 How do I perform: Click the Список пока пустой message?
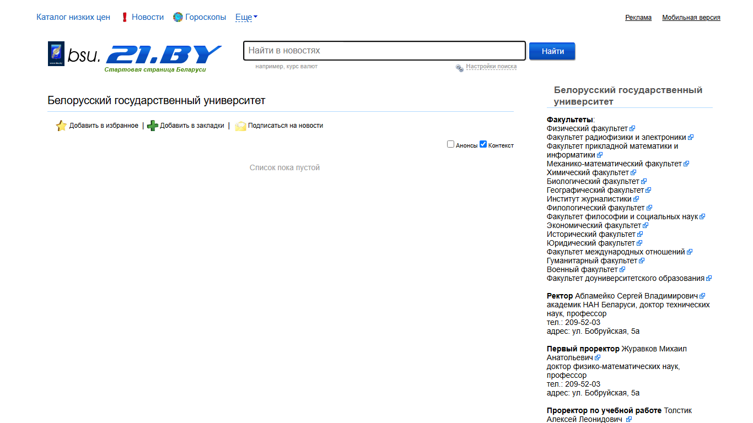(284, 167)
